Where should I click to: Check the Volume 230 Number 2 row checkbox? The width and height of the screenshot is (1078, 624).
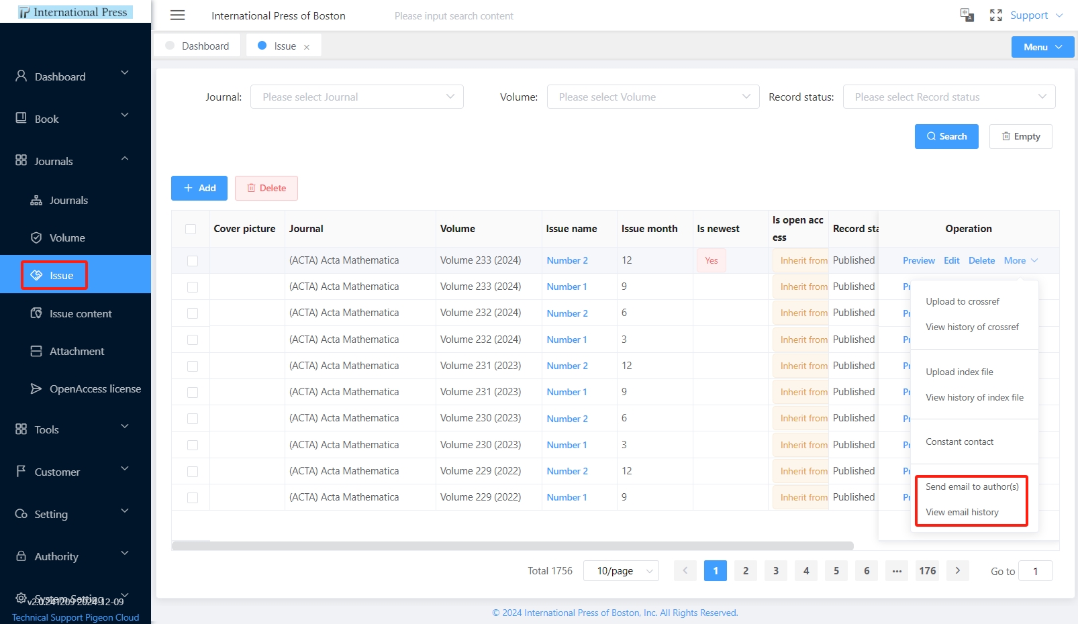[193, 418]
